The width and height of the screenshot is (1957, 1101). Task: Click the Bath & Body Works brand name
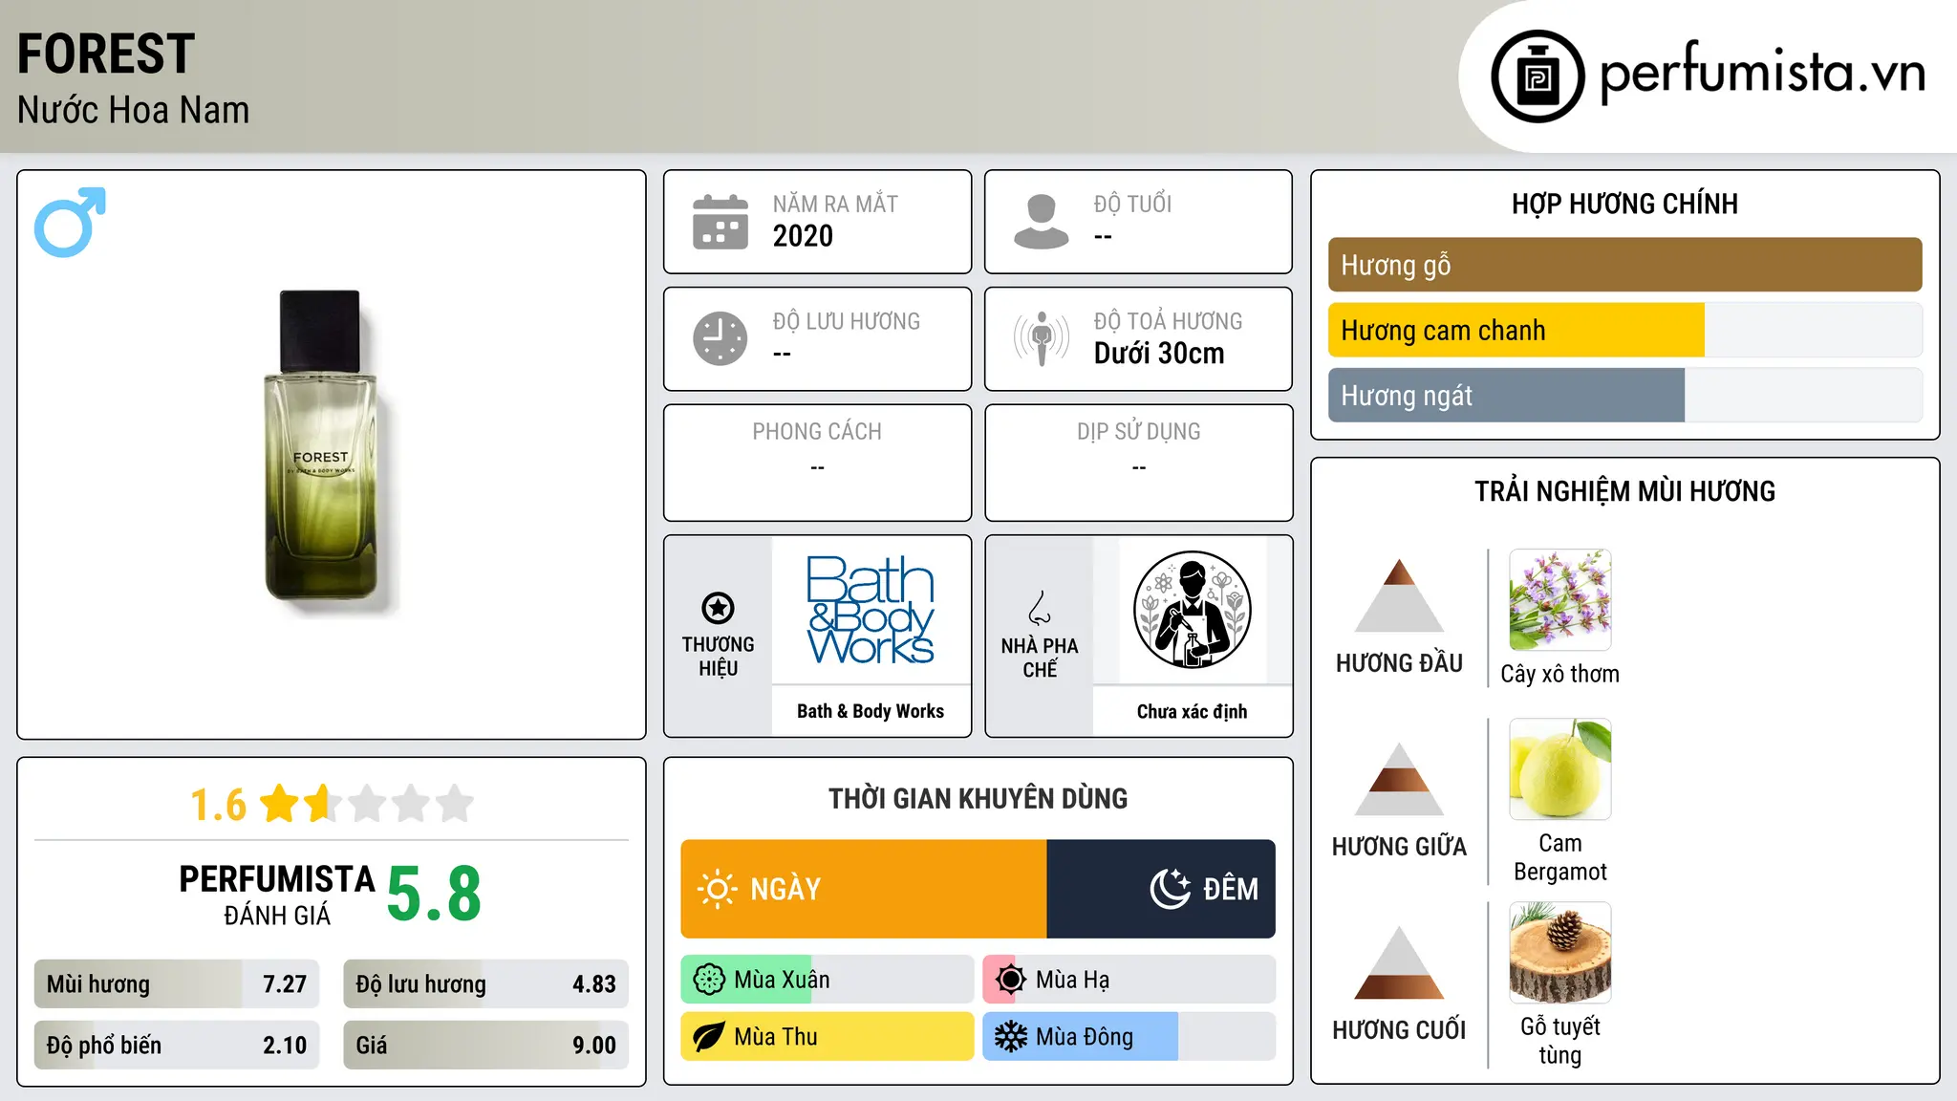pyautogui.click(x=871, y=711)
